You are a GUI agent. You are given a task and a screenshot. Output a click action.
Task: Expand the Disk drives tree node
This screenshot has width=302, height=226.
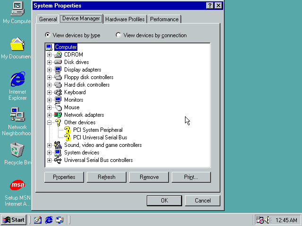click(49, 62)
